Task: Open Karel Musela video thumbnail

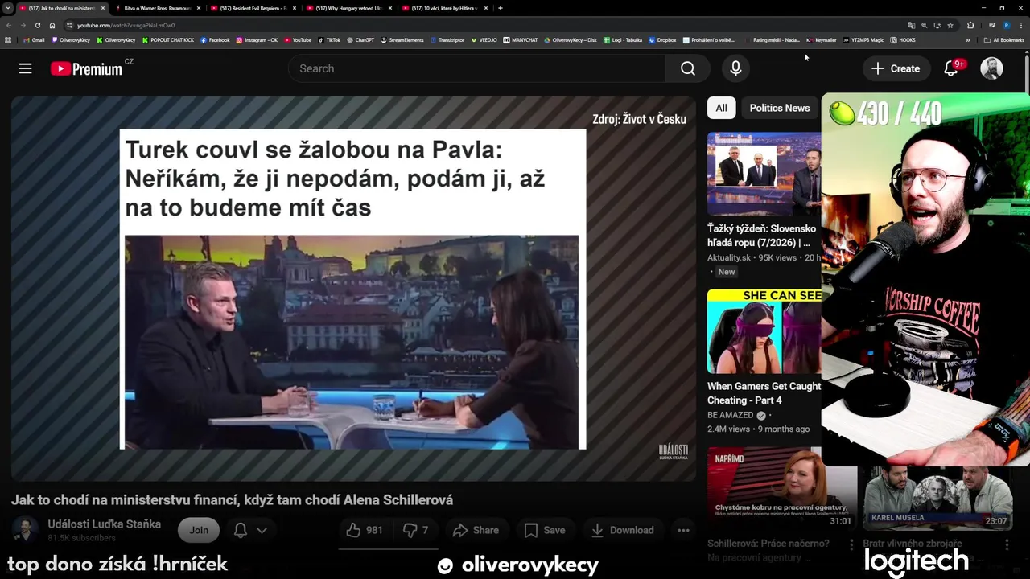Action: [x=937, y=497]
